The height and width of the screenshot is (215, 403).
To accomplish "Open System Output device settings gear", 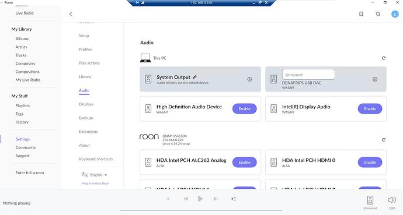I will coord(249,79).
